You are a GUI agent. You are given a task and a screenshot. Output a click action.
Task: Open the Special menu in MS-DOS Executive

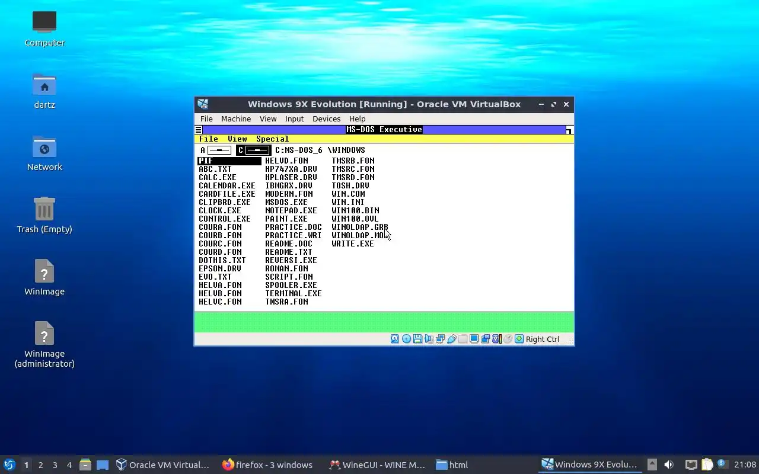pyautogui.click(x=272, y=139)
